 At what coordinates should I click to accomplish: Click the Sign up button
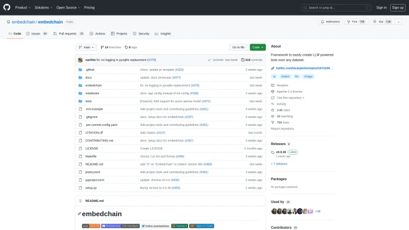click(x=398, y=7)
